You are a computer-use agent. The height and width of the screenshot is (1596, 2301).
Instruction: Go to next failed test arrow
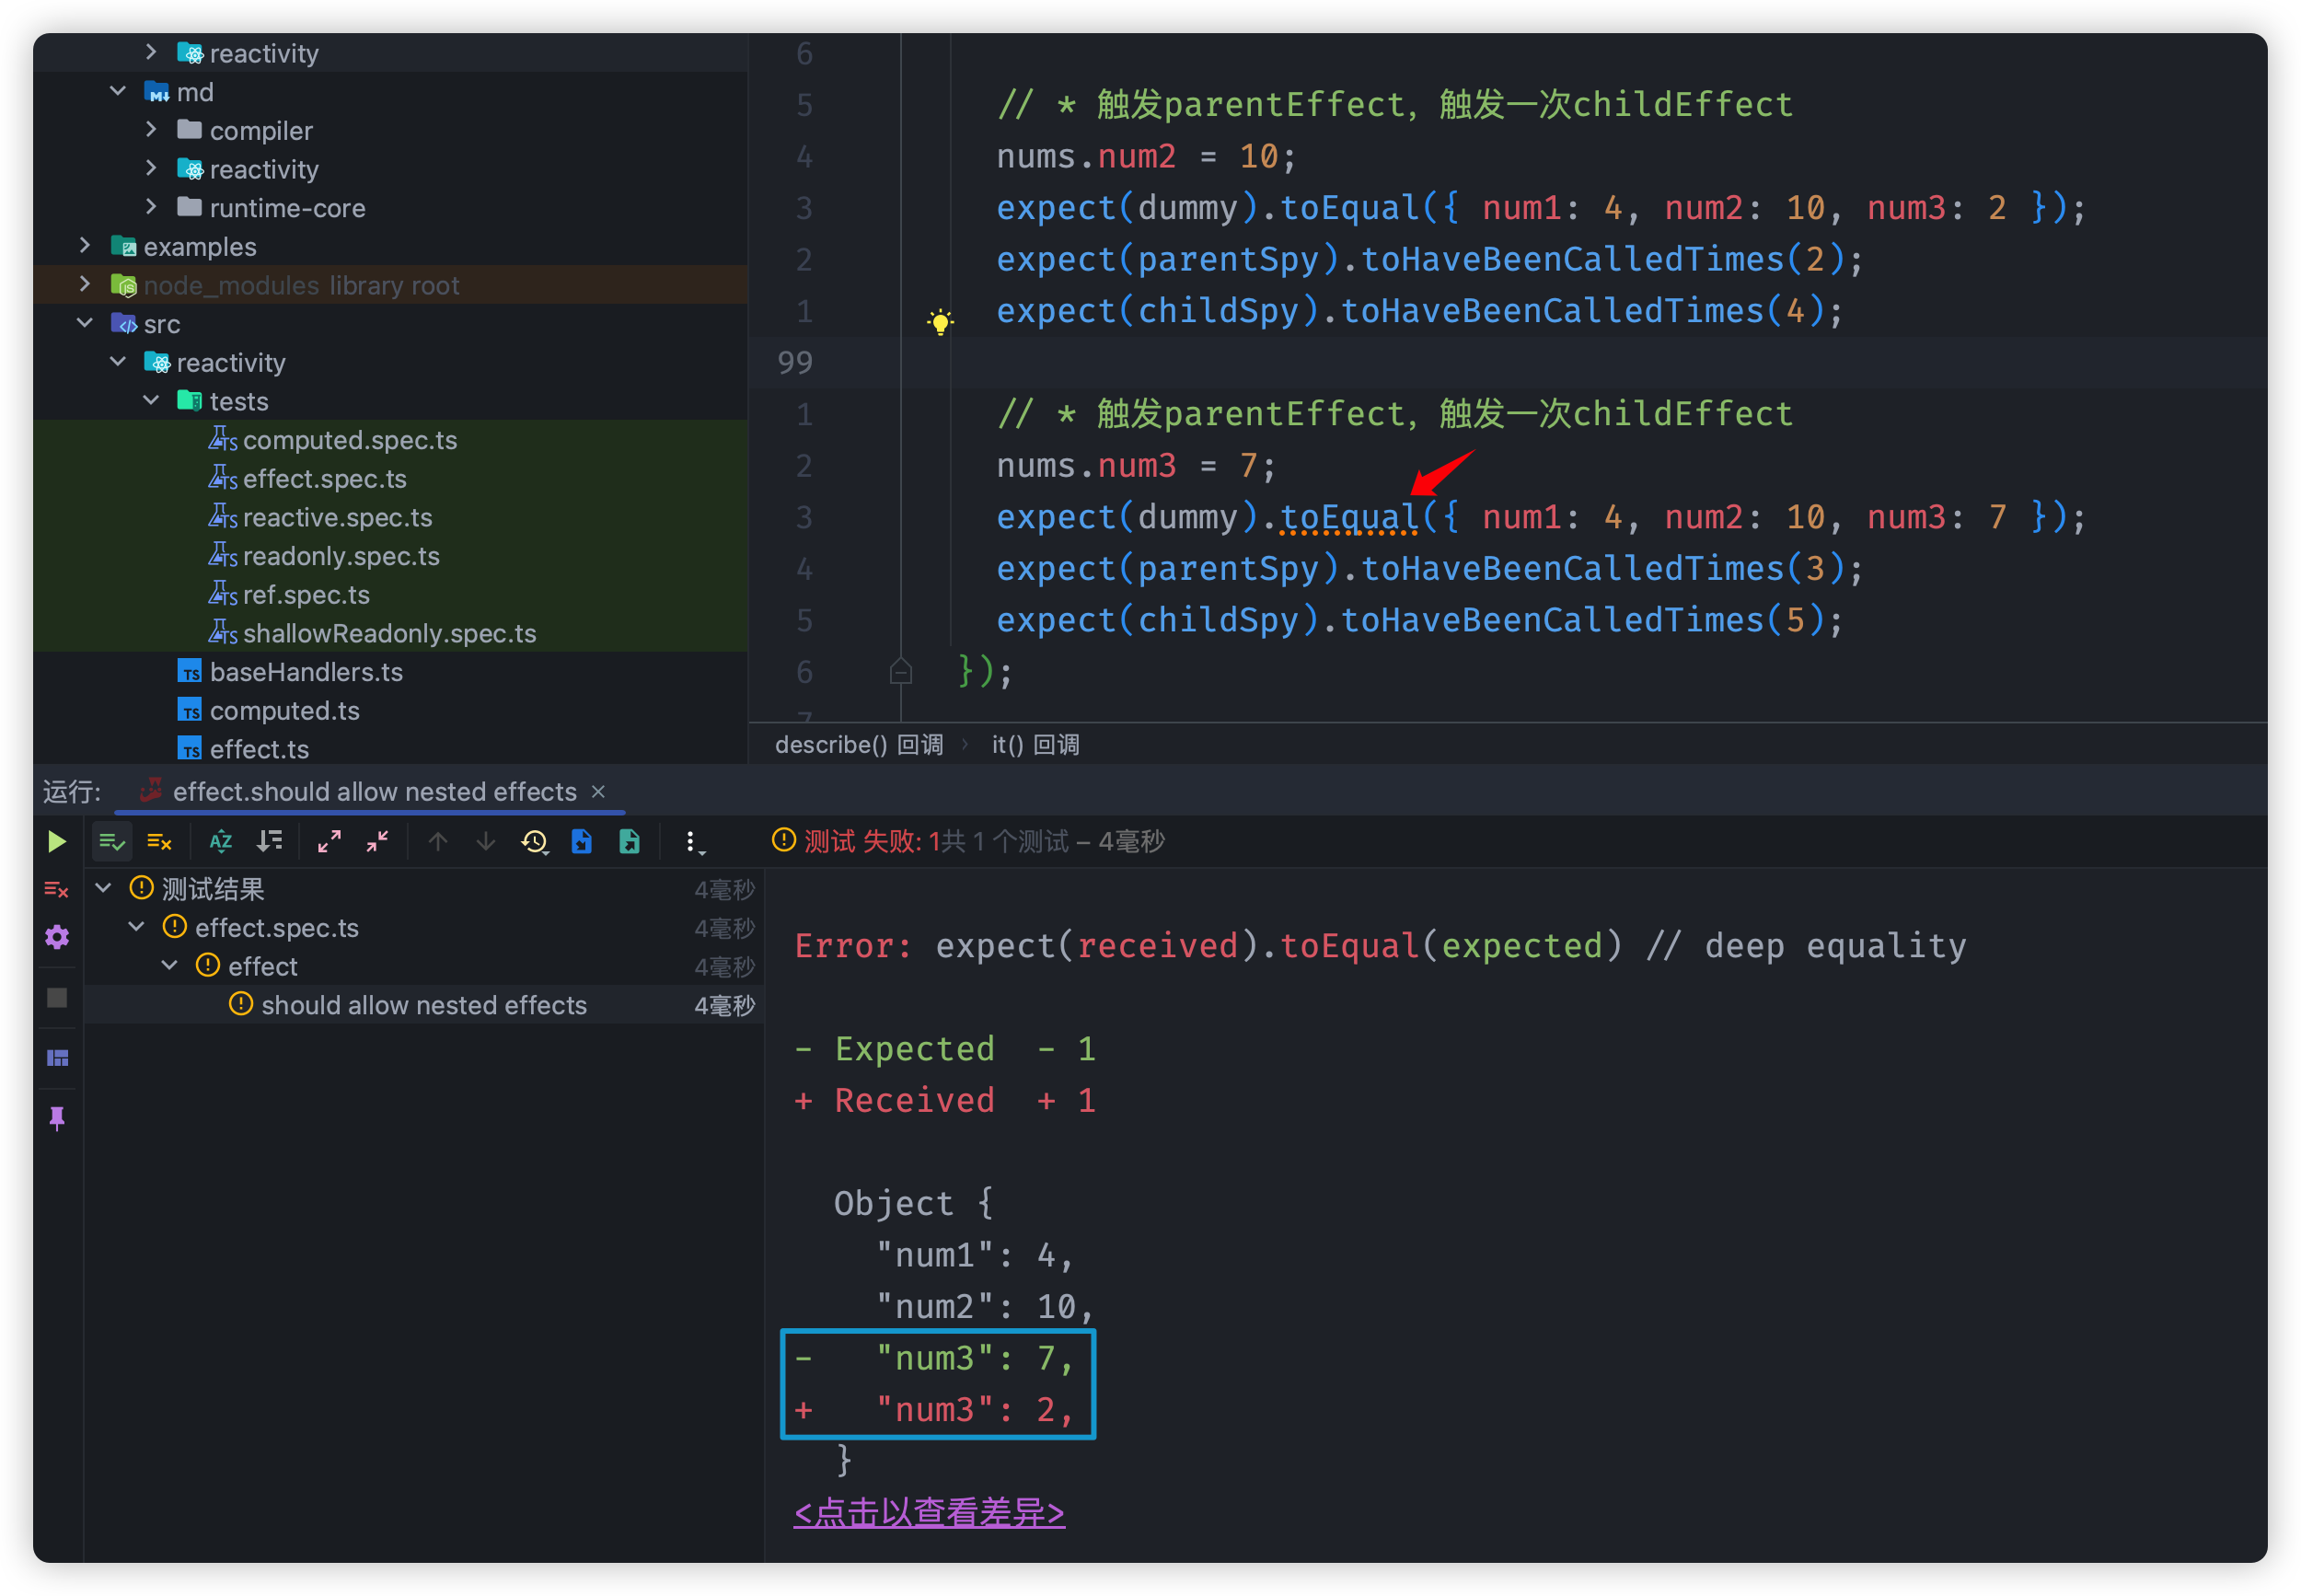pos(486,842)
